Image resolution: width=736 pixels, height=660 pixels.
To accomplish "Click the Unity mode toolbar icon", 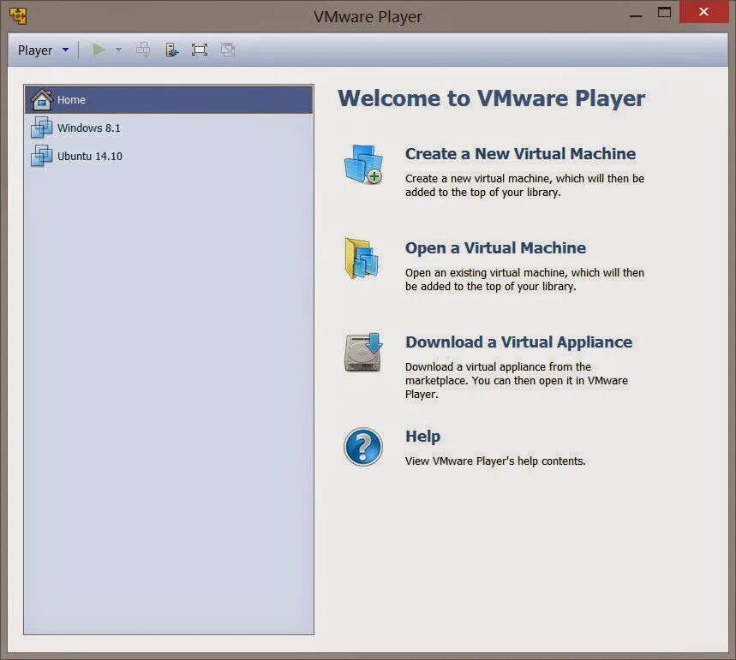I will pyautogui.click(x=228, y=50).
